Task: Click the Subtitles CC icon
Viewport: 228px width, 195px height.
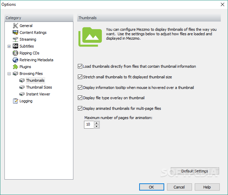Action: coord(15,46)
